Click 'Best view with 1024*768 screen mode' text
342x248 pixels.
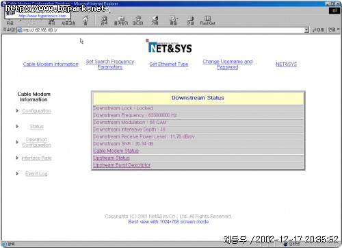pos(168,222)
